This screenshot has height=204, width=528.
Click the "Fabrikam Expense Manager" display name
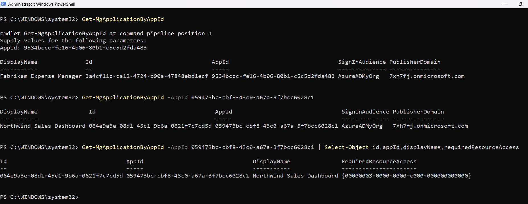[41, 76]
